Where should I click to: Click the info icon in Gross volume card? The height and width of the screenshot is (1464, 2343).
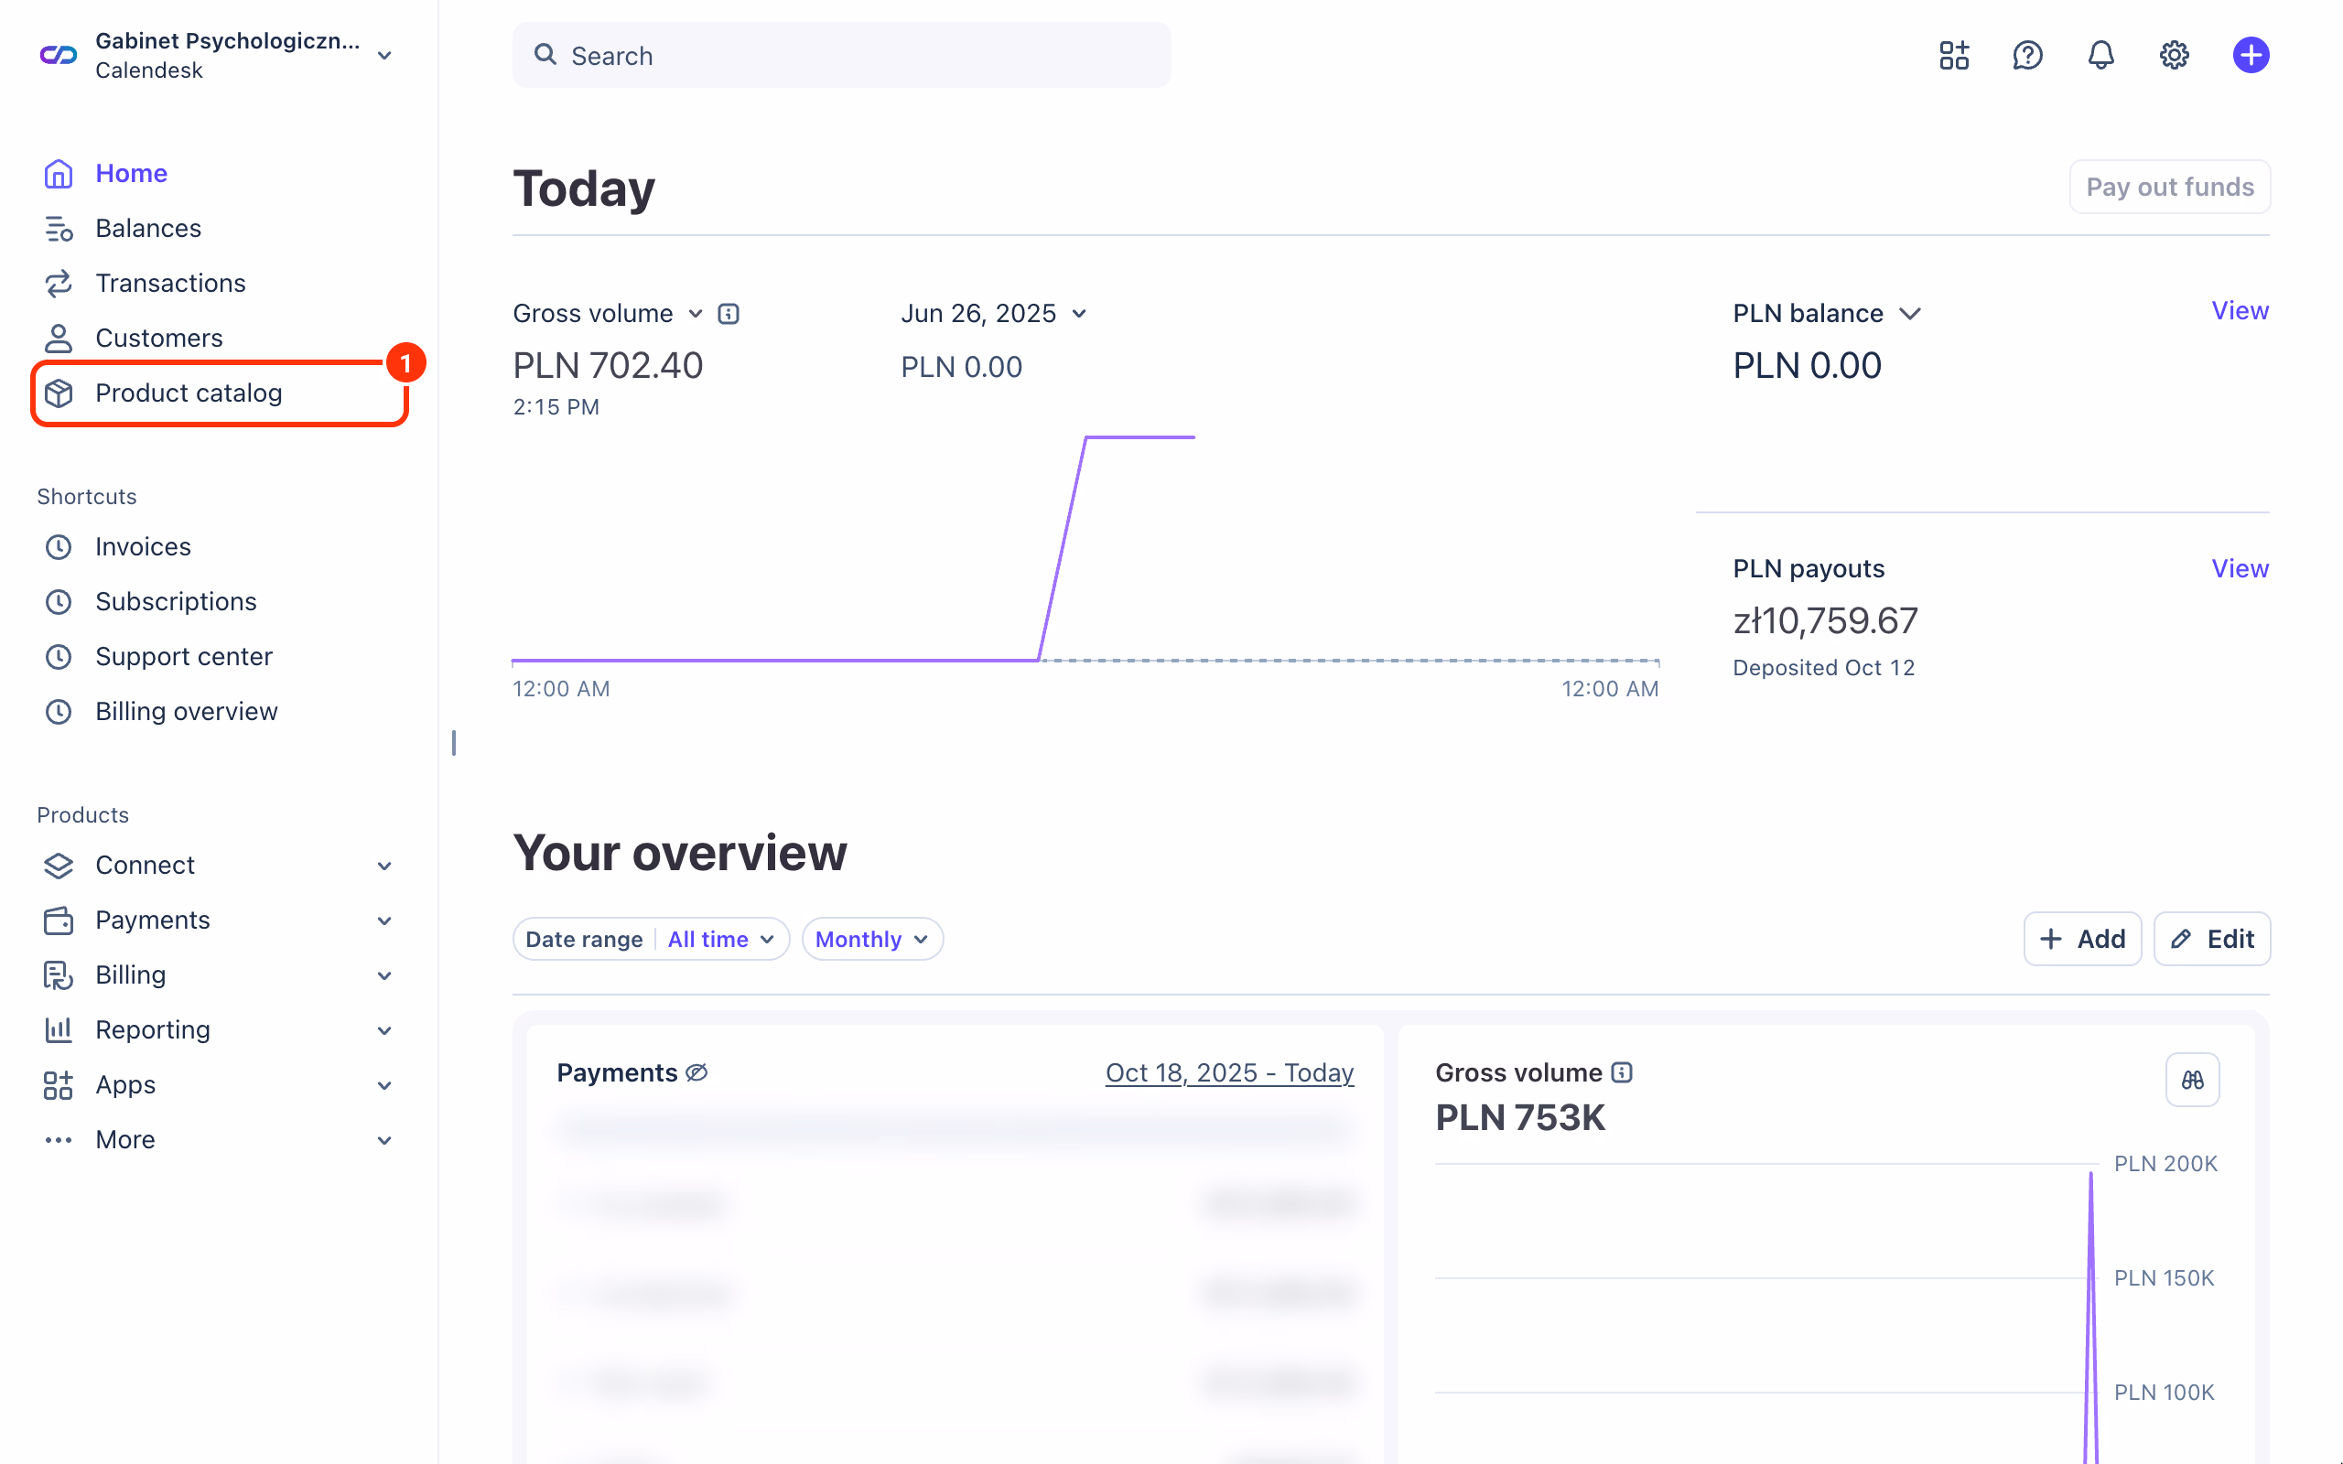pos(1622,1071)
